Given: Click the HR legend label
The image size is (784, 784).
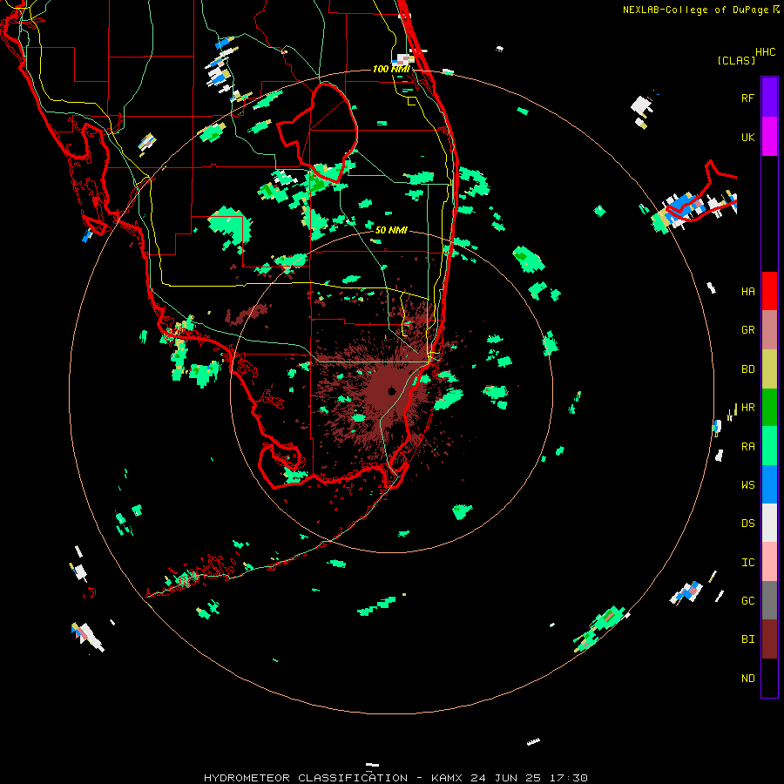Looking at the screenshot, I should [x=747, y=407].
